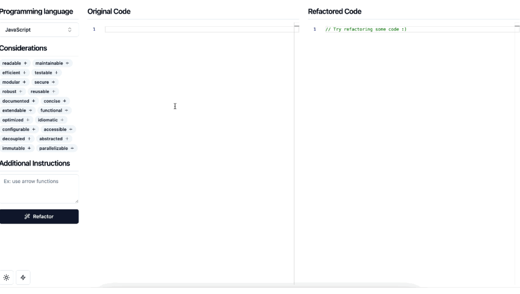Toggle the testable consideration chip
Viewport: 520px width, 294px height.
click(x=46, y=73)
